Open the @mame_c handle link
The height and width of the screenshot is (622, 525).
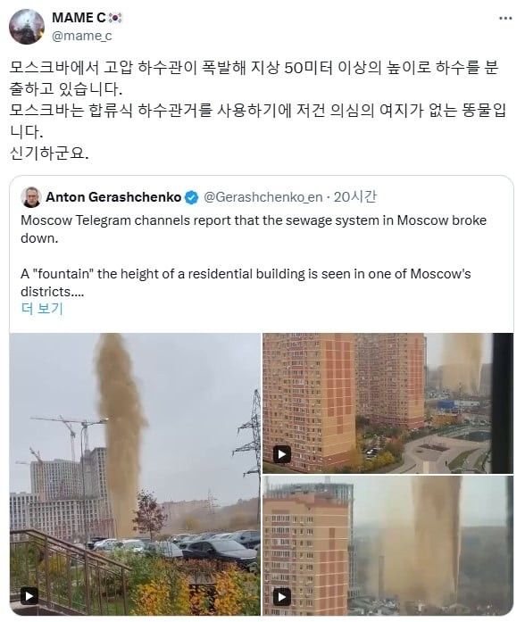pos(82,36)
